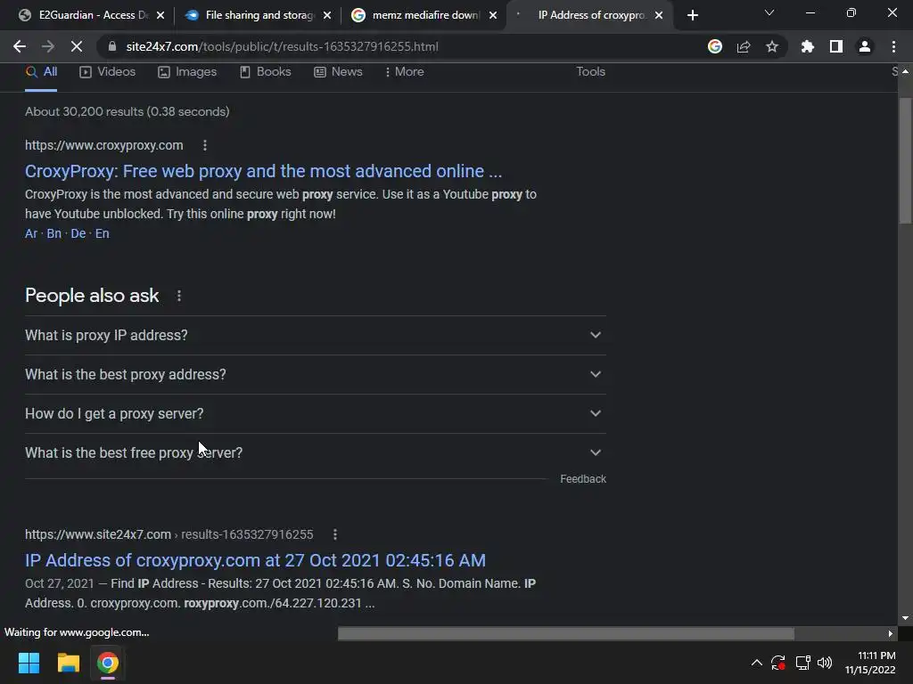Open the Extensions puzzle icon
Image resolution: width=913 pixels, height=684 pixels.
(808, 46)
